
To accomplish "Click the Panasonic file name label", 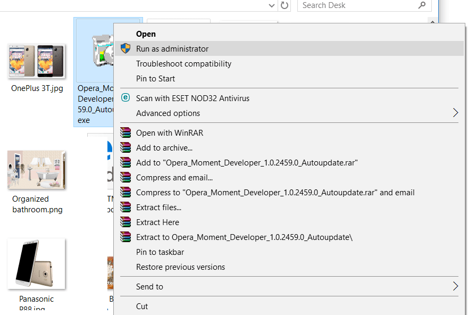I will pos(36,303).
